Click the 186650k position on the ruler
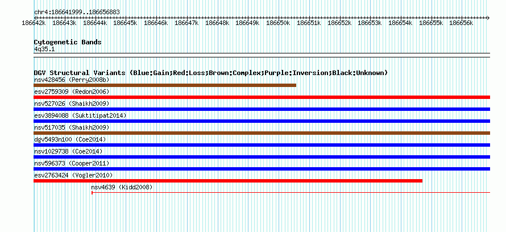This screenshot has height=232, width=506. pos(278,23)
